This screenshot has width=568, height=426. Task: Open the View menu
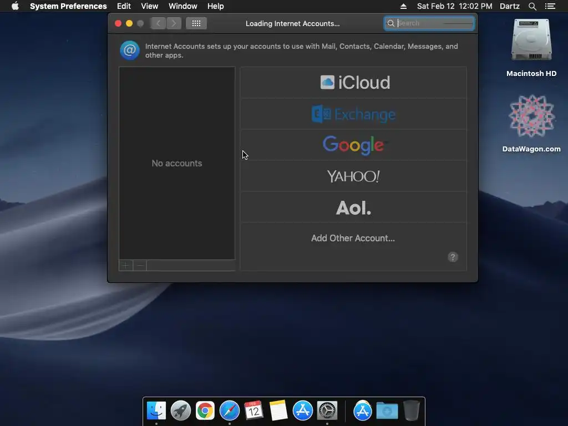click(x=150, y=6)
